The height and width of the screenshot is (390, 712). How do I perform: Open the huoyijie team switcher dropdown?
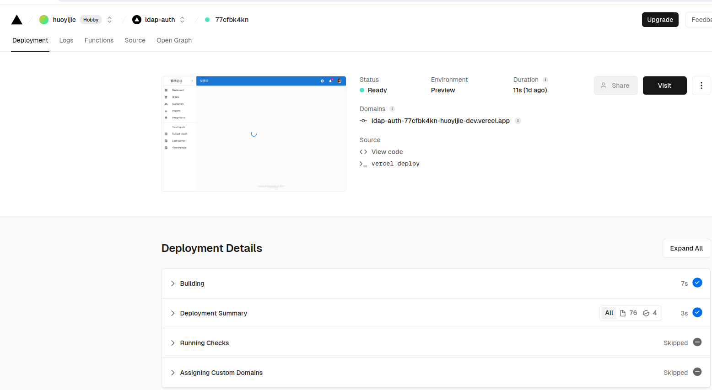pyautogui.click(x=109, y=20)
